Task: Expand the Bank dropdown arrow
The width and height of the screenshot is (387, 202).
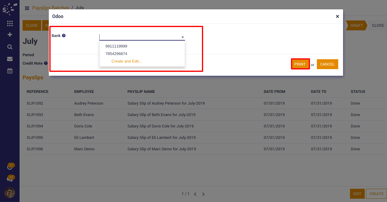Action: 182,37
